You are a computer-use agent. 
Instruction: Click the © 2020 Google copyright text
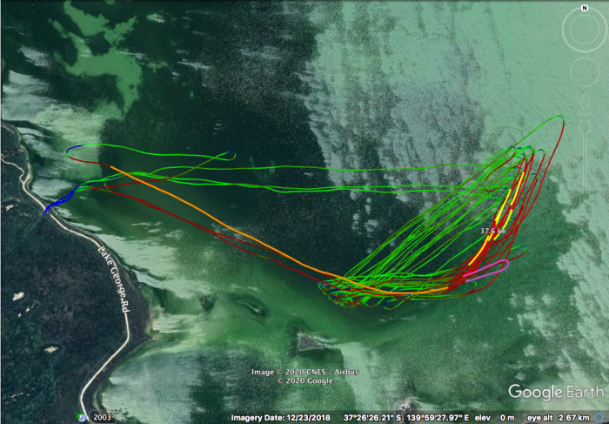tap(304, 380)
